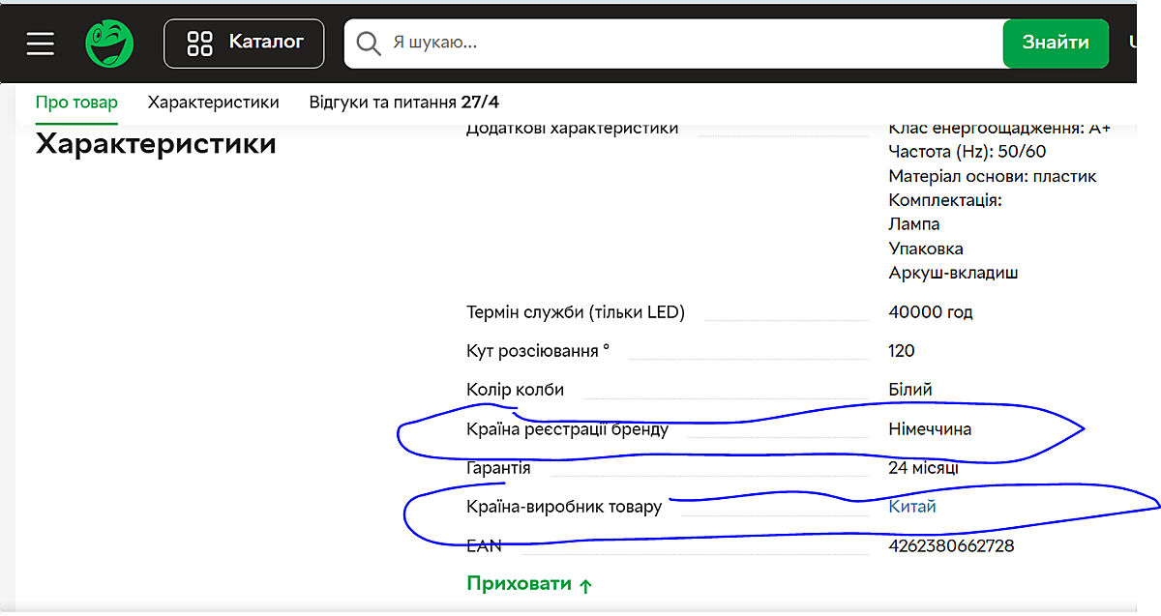Click the 24 місяці warranty value
The height and width of the screenshot is (616, 1161).
click(924, 468)
